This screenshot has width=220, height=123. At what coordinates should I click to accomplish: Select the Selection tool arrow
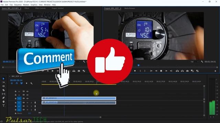[4, 79]
